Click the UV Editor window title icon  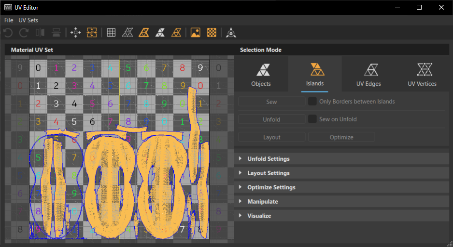pyautogui.click(x=8, y=7)
